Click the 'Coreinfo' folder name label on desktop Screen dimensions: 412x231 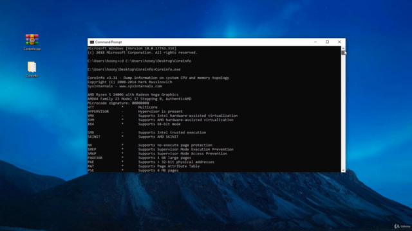32,76
